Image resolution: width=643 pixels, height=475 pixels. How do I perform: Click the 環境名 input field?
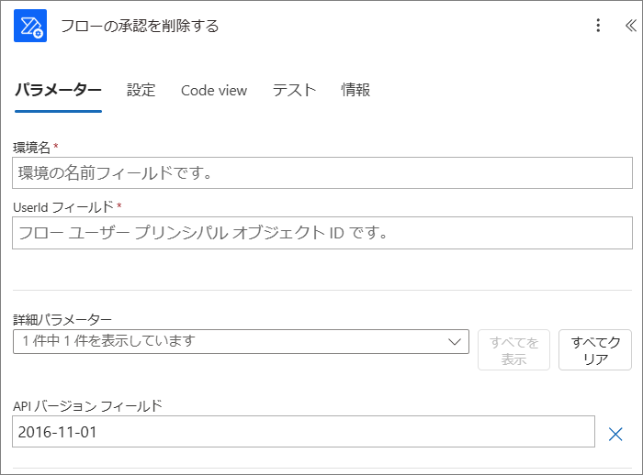tap(322, 172)
